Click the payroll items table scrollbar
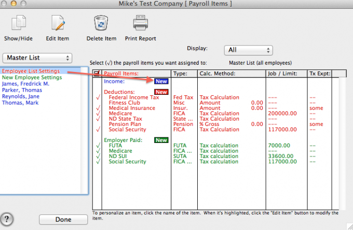 pyautogui.click(x=342, y=144)
